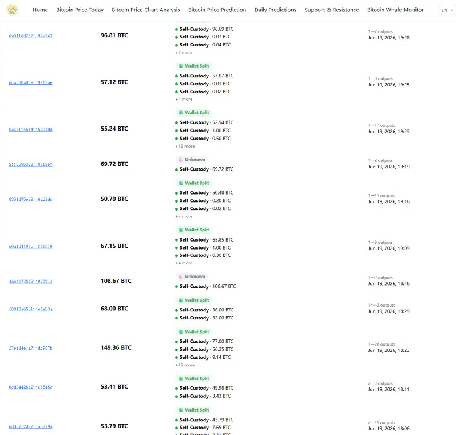Screen dimensions: 456x435
Task: Open the transaction hash link for 57.12 BTC
Action: (x=30, y=82)
